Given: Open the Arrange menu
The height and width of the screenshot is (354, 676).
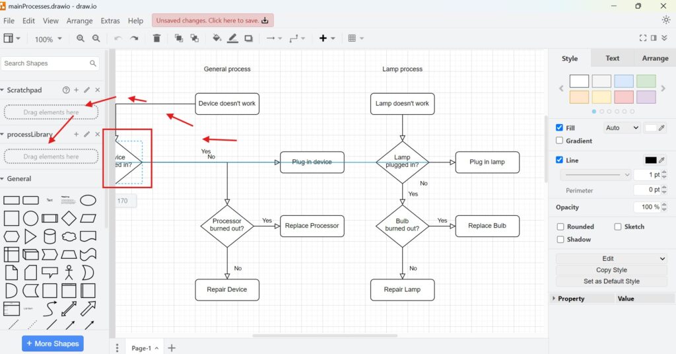Looking at the screenshot, I should click(79, 21).
